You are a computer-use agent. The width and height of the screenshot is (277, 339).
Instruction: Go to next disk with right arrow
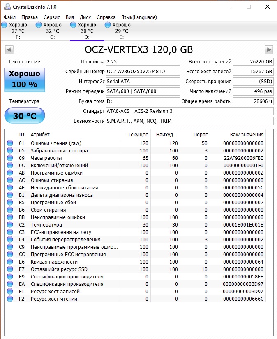click(269, 49)
